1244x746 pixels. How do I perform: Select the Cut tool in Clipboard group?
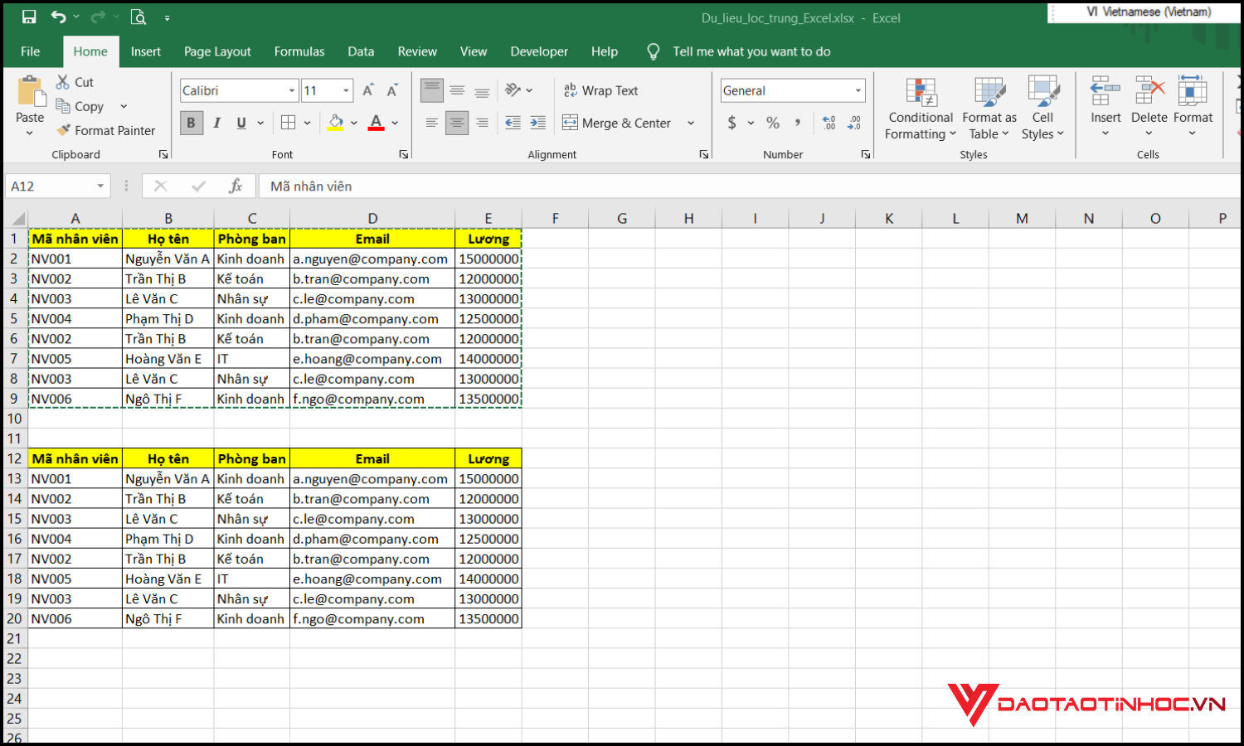[x=74, y=81]
